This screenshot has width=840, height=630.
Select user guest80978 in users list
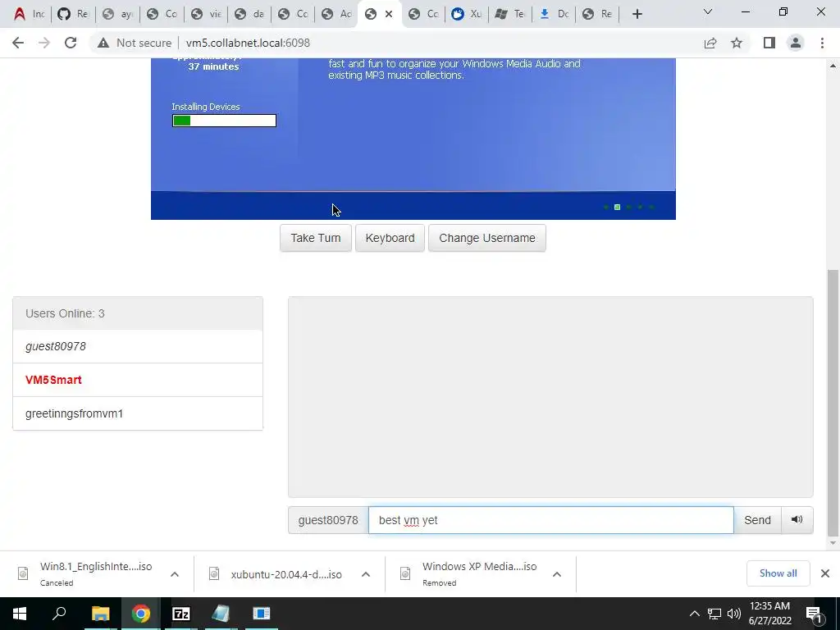[138, 347]
